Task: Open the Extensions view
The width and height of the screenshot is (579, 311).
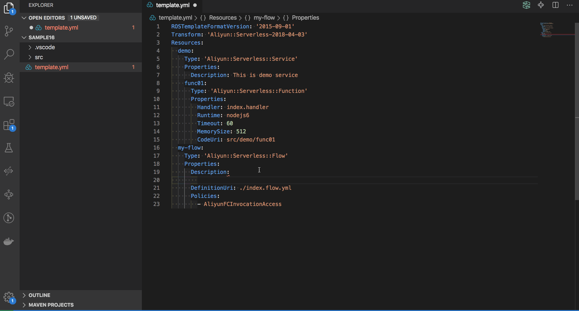Action: pyautogui.click(x=9, y=125)
